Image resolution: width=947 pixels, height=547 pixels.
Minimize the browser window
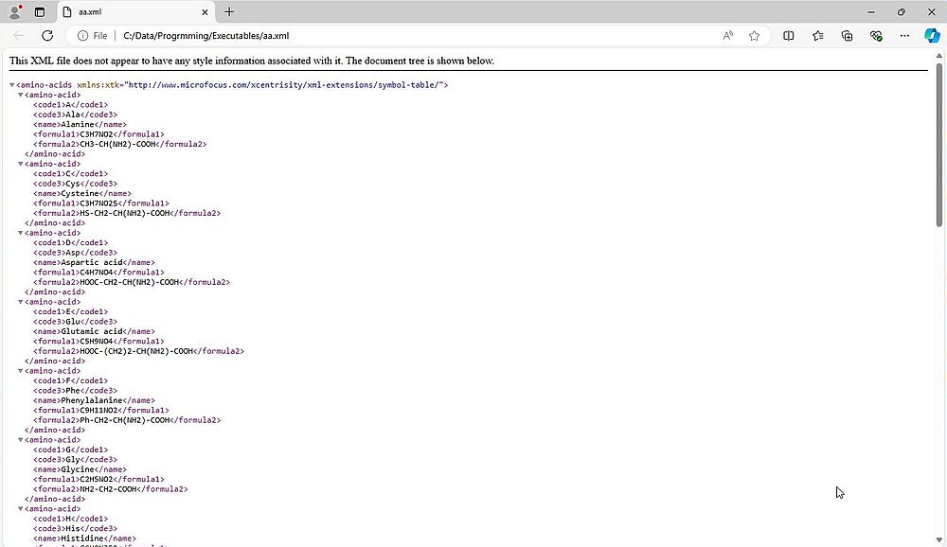tap(871, 12)
